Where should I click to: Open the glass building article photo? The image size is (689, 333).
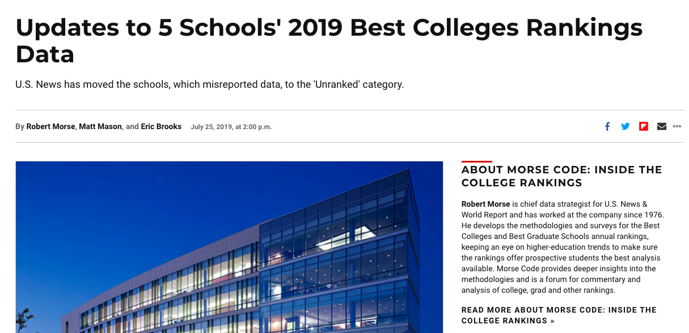[x=229, y=247]
